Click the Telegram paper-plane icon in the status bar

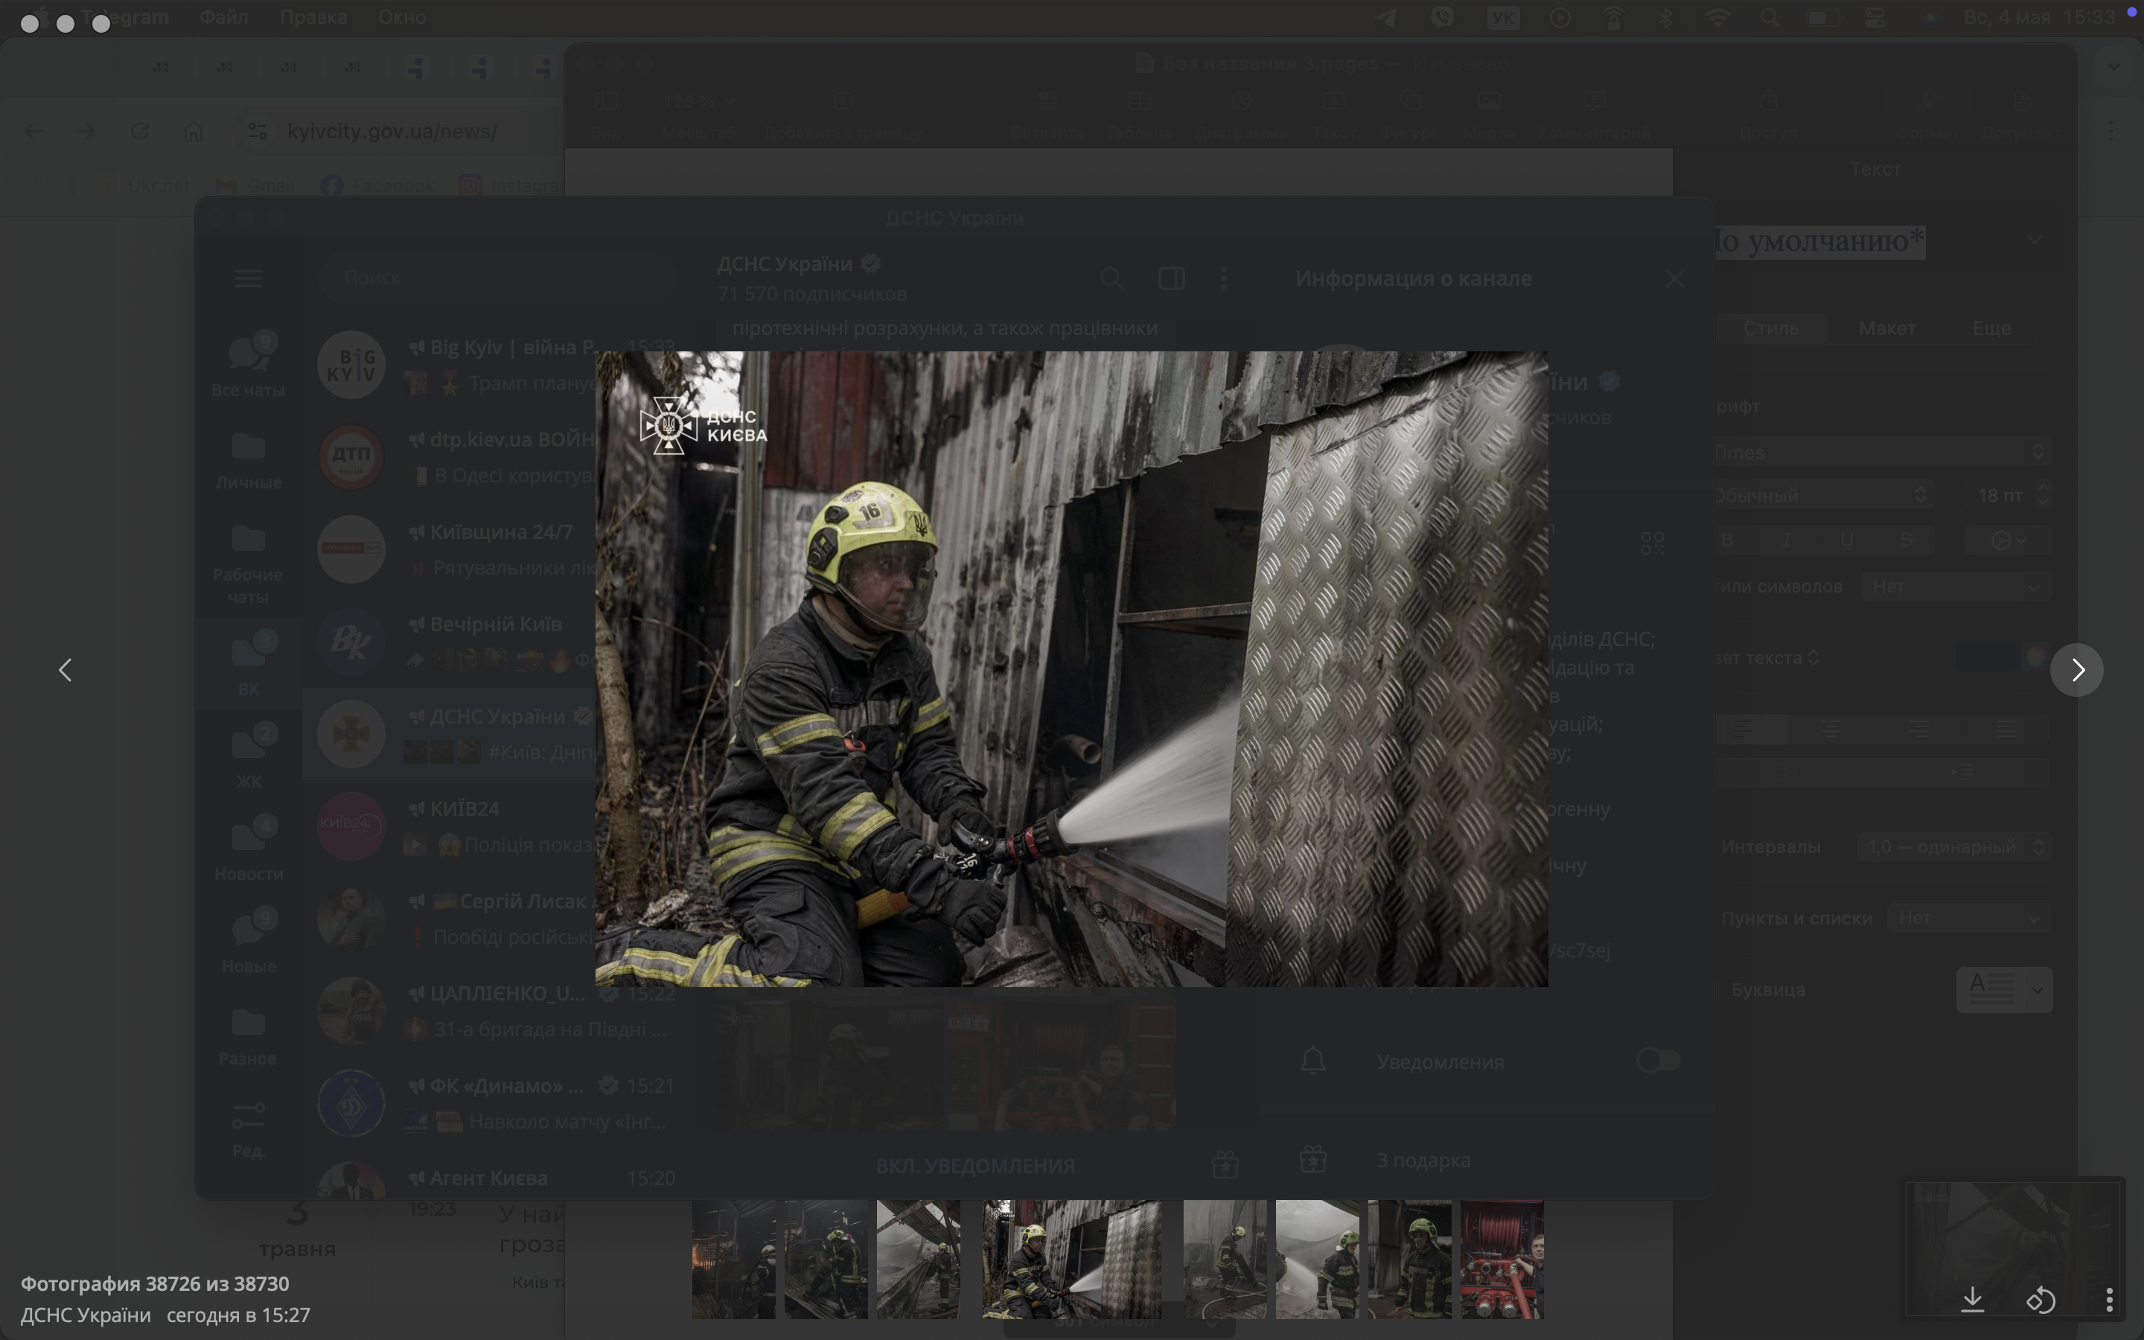tap(1385, 18)
